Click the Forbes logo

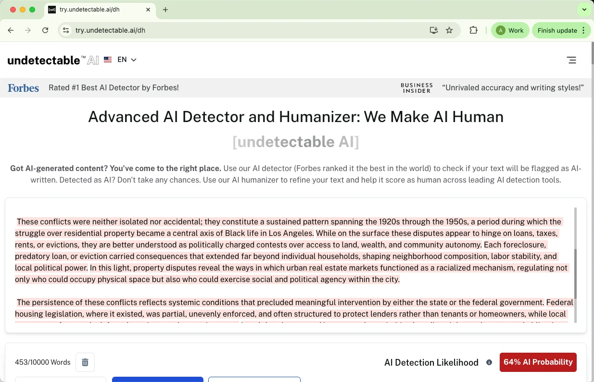click(23, 87)
